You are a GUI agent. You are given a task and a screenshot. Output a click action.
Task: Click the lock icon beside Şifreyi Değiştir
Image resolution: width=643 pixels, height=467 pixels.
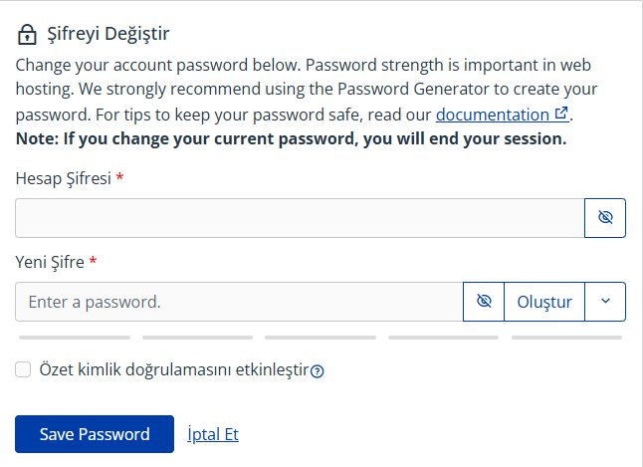pyautogui.click(x=26, y=35)
